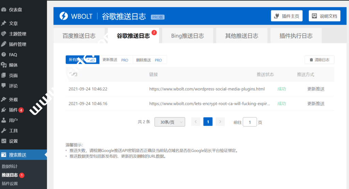Click page number 1 button

(x=208, y=121)
